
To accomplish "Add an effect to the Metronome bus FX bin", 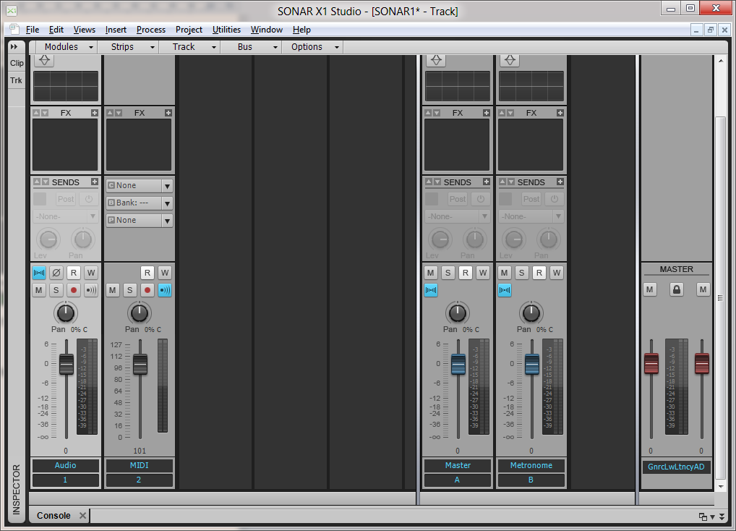I will click(x=560, y=113).
